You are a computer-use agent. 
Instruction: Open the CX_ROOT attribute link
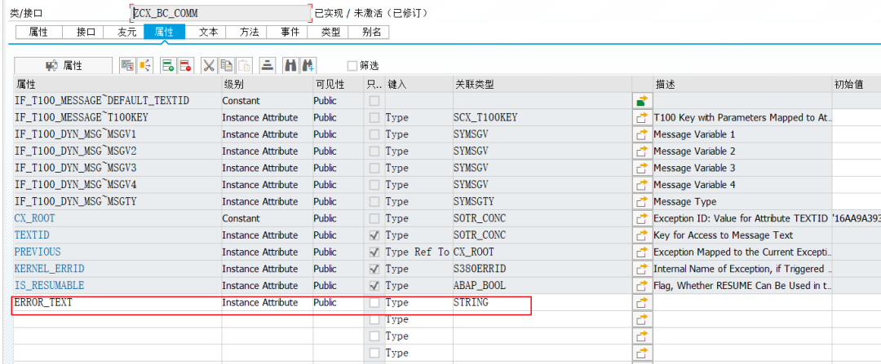pos(35,218)
